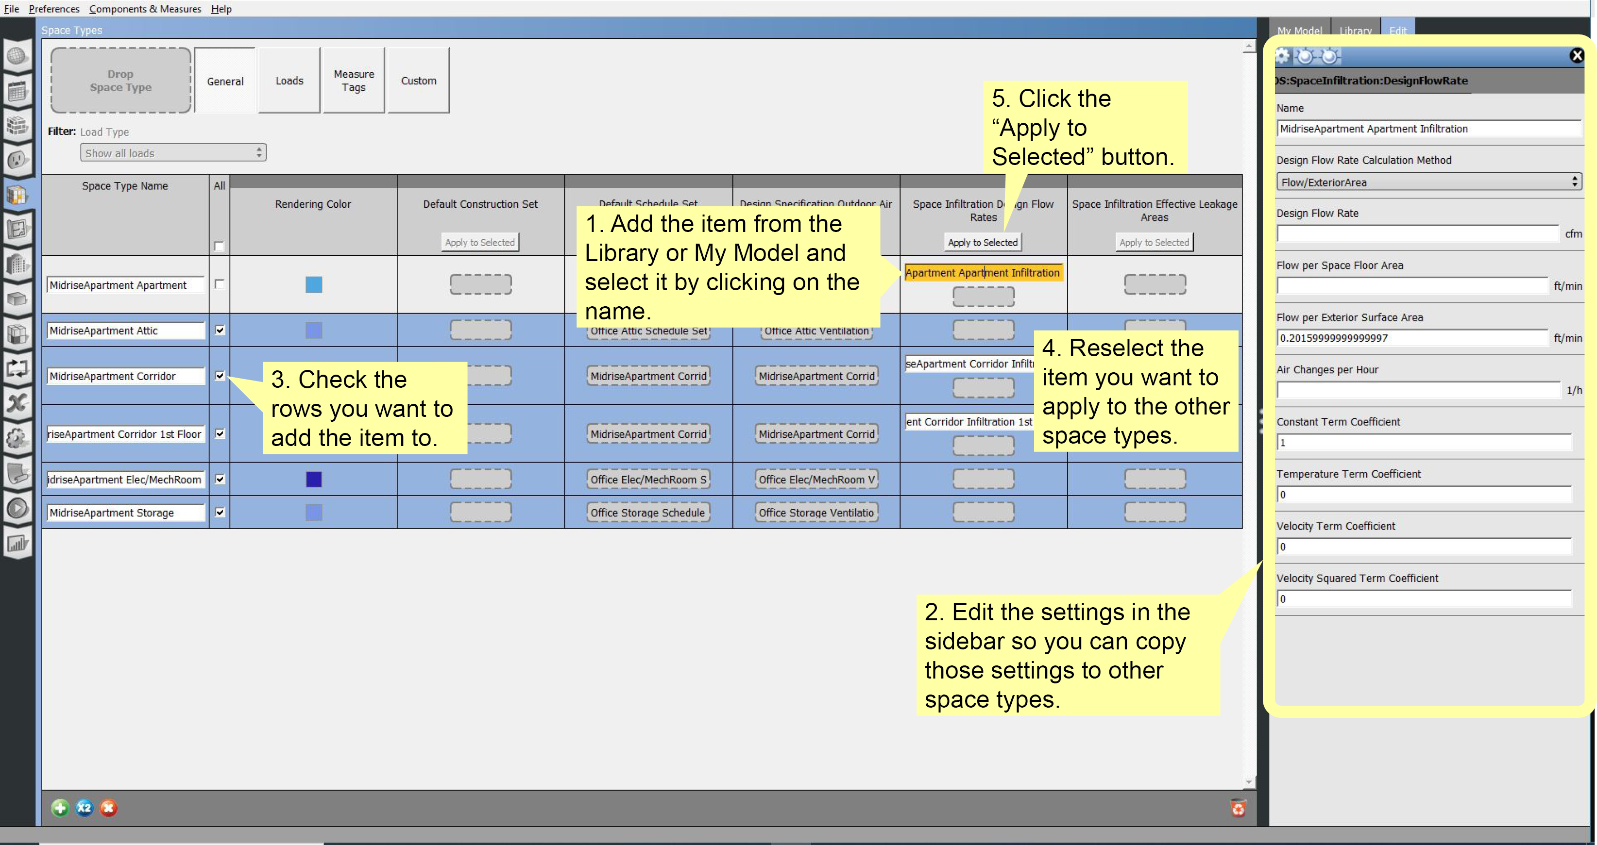Uncheck the MidriseApartment Storage row checkbox

(220, 512)
